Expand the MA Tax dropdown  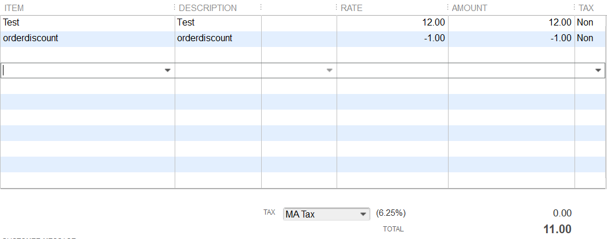(x=364, y=214)
